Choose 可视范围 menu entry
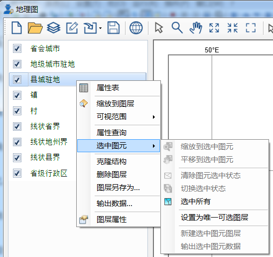Viewport: 273px width, 257px height. [x=119, y=117]
